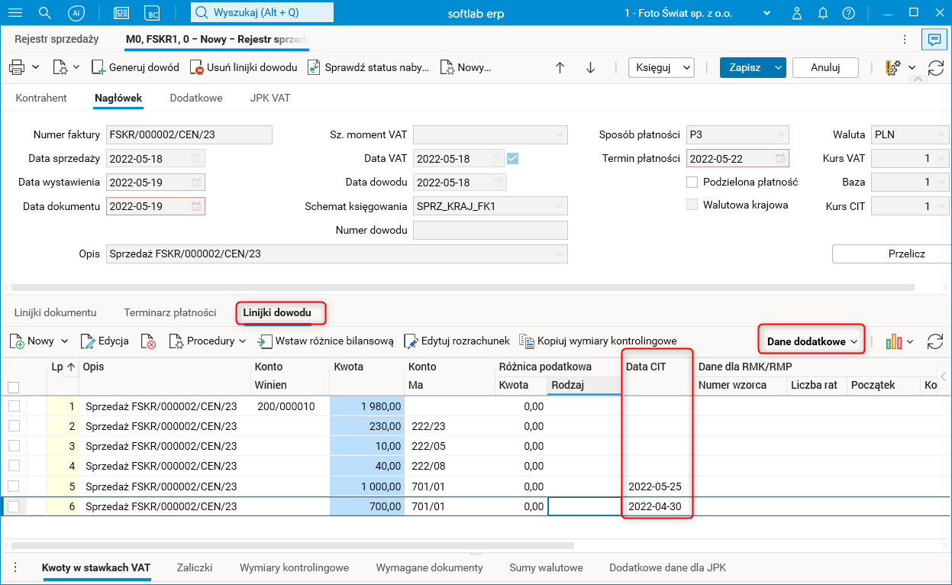Screen dimensions: 952x585
Task: Click Usuń linijki dowodu toolbar icon
Action: [197, 67]
